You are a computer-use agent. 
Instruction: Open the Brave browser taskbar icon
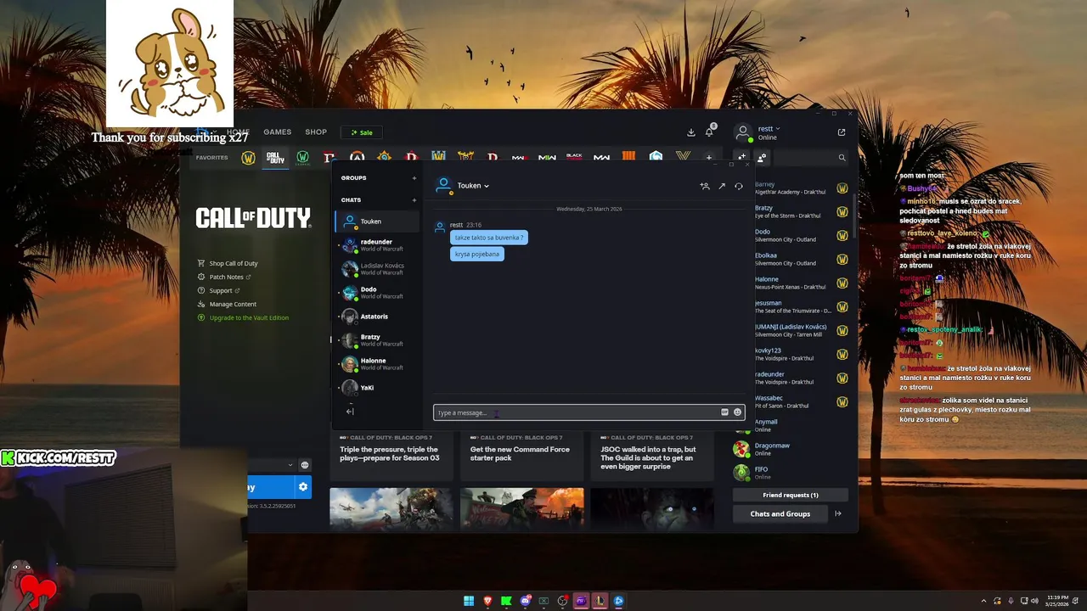point(487,601)
